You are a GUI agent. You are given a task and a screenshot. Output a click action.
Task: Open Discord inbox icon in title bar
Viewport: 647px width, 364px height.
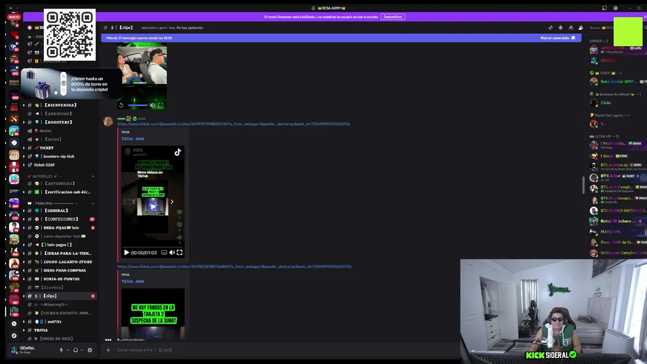[605, 8]
